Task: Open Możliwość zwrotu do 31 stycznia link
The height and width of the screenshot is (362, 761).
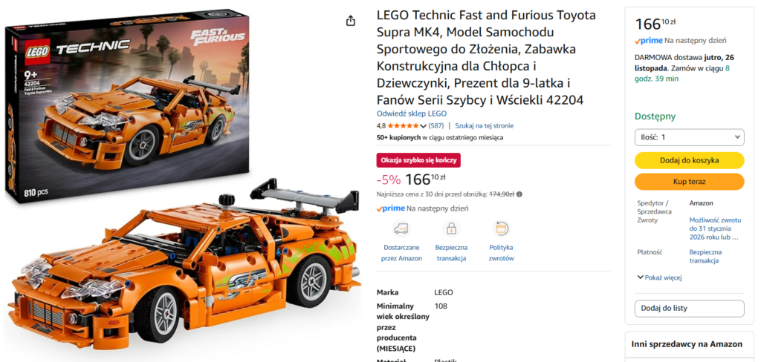Action: tap(716, 228)
